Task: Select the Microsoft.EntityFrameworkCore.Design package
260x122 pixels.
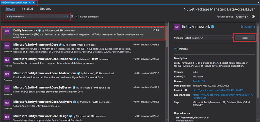Action: (83, 117)
